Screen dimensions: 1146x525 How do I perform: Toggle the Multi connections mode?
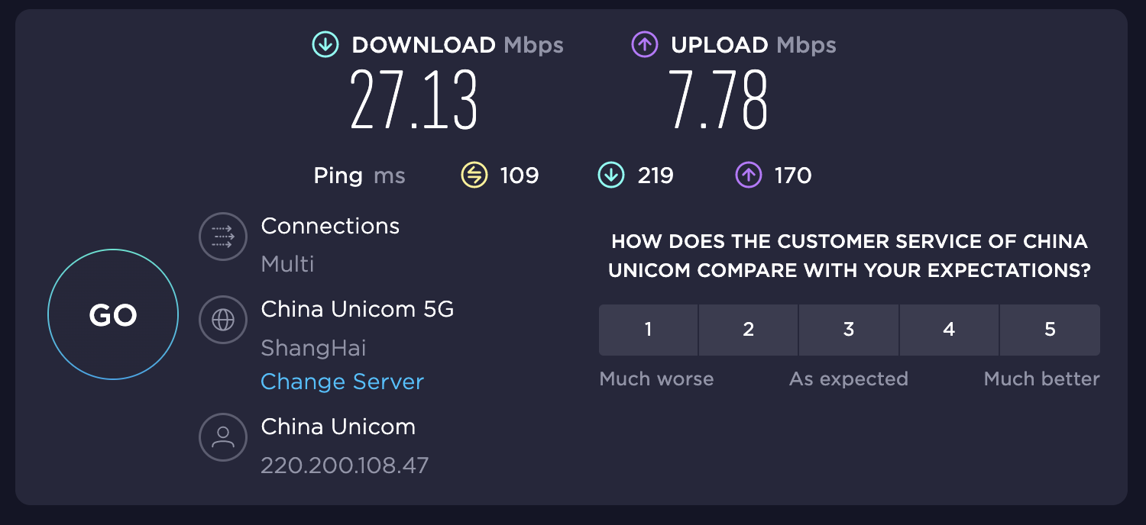[287, 264]
